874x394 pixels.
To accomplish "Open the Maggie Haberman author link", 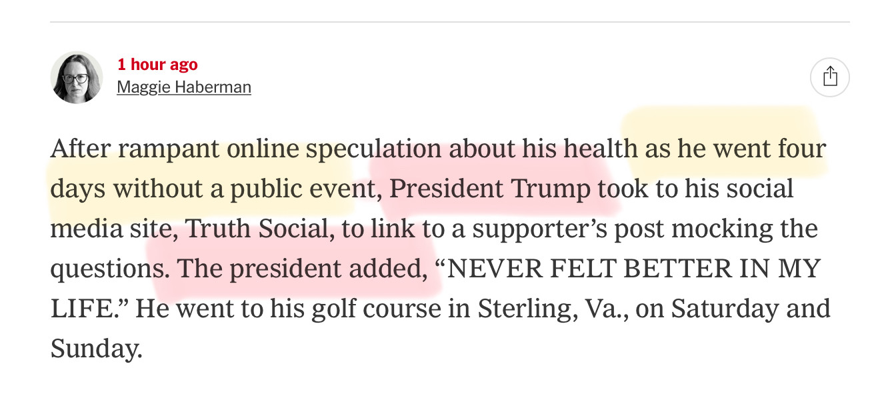I will point(184,87).
